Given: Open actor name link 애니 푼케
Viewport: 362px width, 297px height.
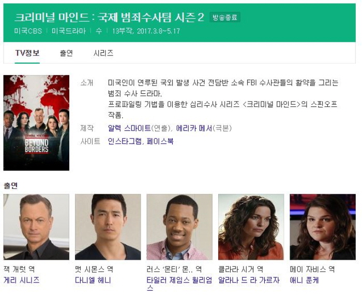Looking at the screenshot, I should 304,280.
